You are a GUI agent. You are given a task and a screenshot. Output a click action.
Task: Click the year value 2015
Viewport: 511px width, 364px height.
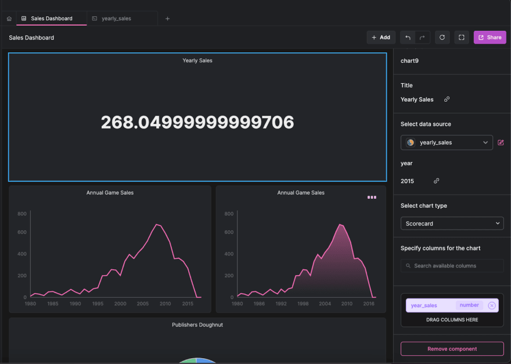click(x=408, y=181)
